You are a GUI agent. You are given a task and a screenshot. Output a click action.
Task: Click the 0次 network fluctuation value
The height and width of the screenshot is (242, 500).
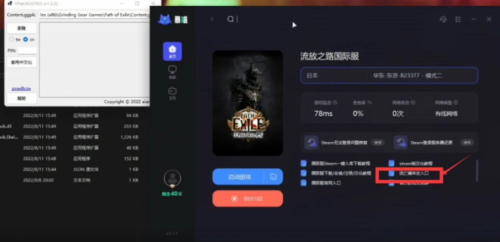[x=398, y=114]
